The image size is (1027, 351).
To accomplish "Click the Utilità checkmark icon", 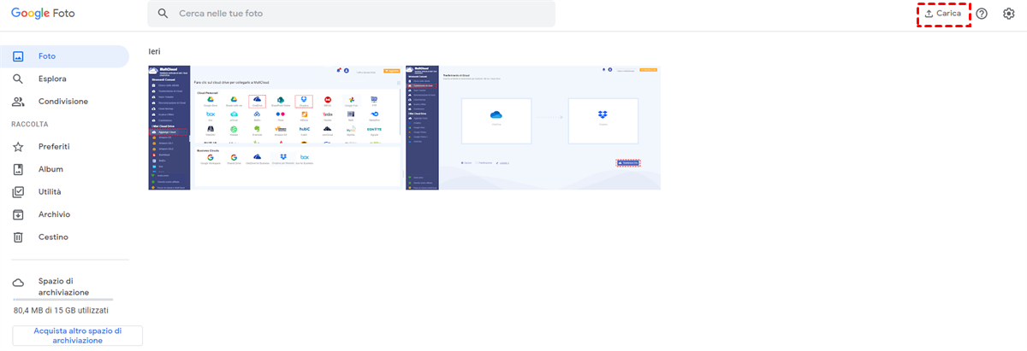I will pyautogui.click(x=18, y=191).
